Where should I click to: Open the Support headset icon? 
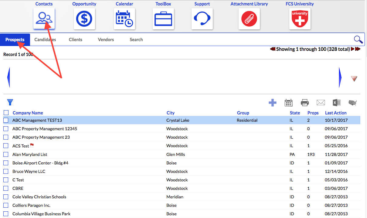coord(202,19)
